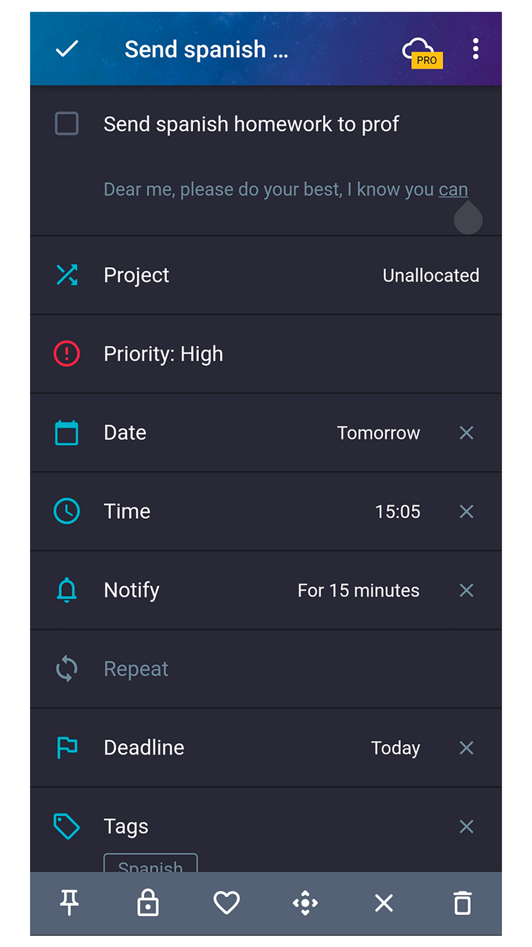Edit the 'Dear me' note text

pyautogui.click(x=286, y=189)
